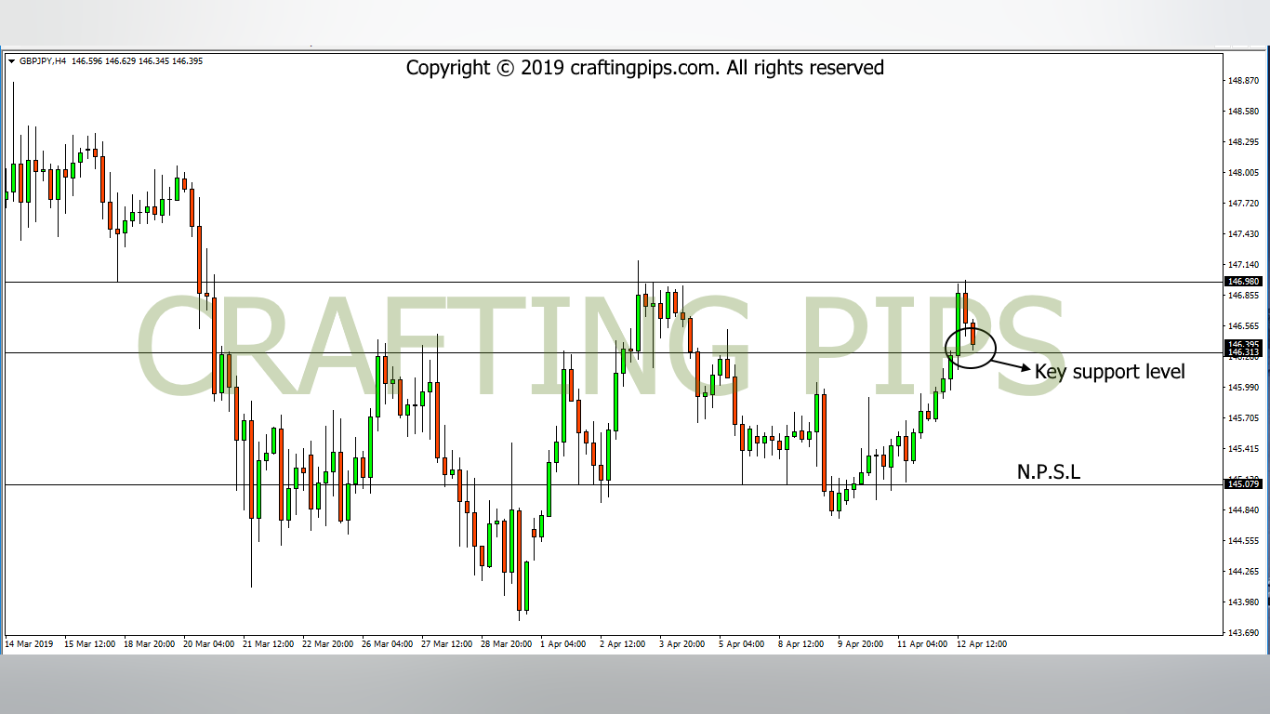Click the OHLC values 146.596 146.629 146.345 146.395
The image size is (1270, 714).
coord(137,61)
